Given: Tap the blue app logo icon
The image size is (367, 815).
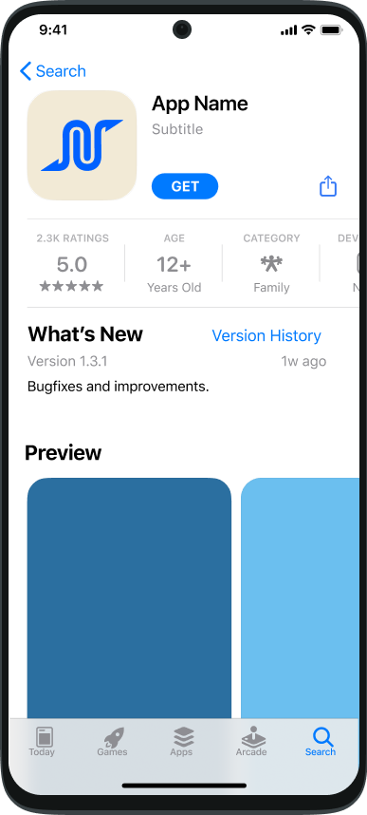Looking at the screenshot, I should 82,145.
